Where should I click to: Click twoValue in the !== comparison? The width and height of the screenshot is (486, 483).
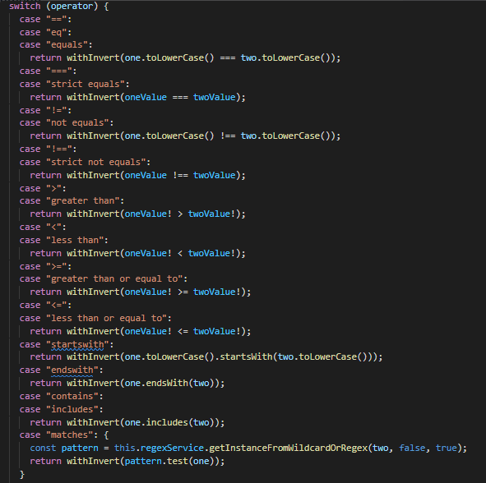pyautogui.click(x=215, y=175)
